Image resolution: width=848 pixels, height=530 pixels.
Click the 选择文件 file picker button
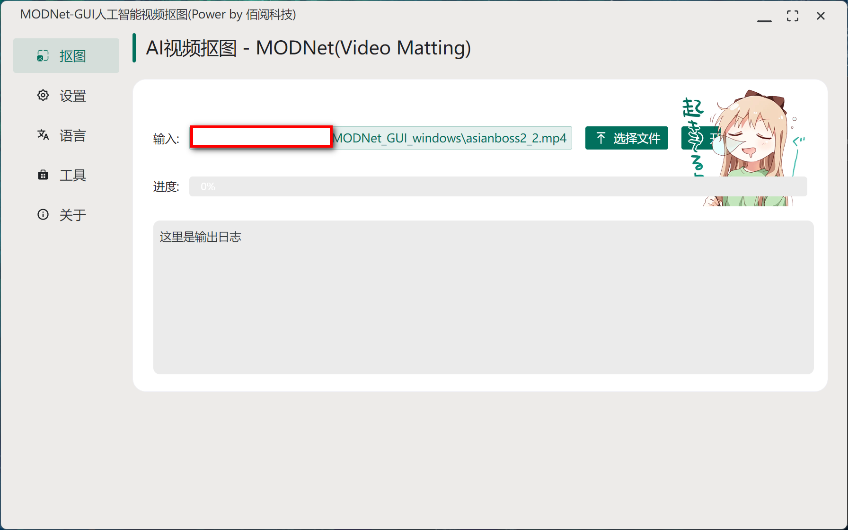627,138
